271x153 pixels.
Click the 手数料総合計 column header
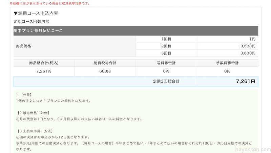pyautogui.click(x=227, y=63)
